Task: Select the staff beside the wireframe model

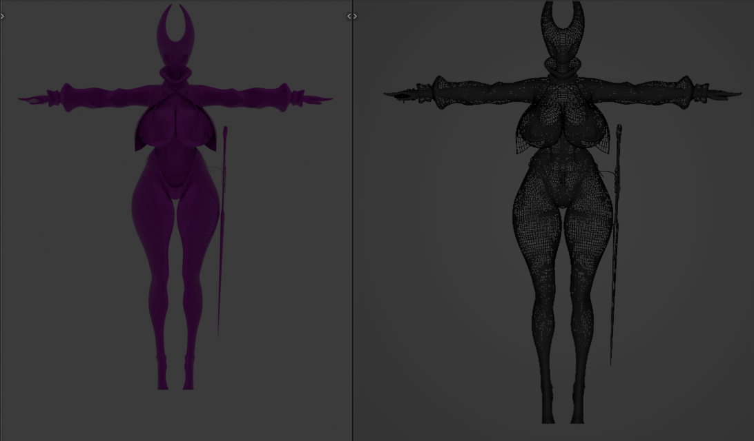Action: tap(615, 245)
